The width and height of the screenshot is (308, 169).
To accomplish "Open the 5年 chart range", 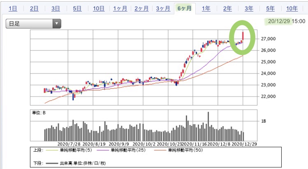I will pos(270,9).
